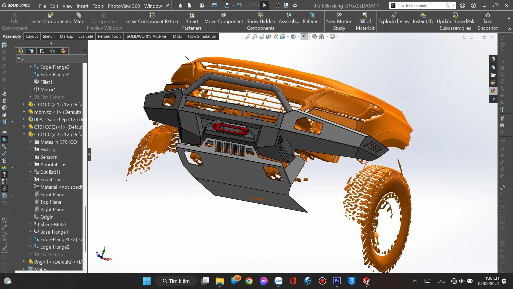Click the Rebuild traffic light icon
Image resolution: width=513 pixels, height=289 pixels.
(x=277, y=5)
